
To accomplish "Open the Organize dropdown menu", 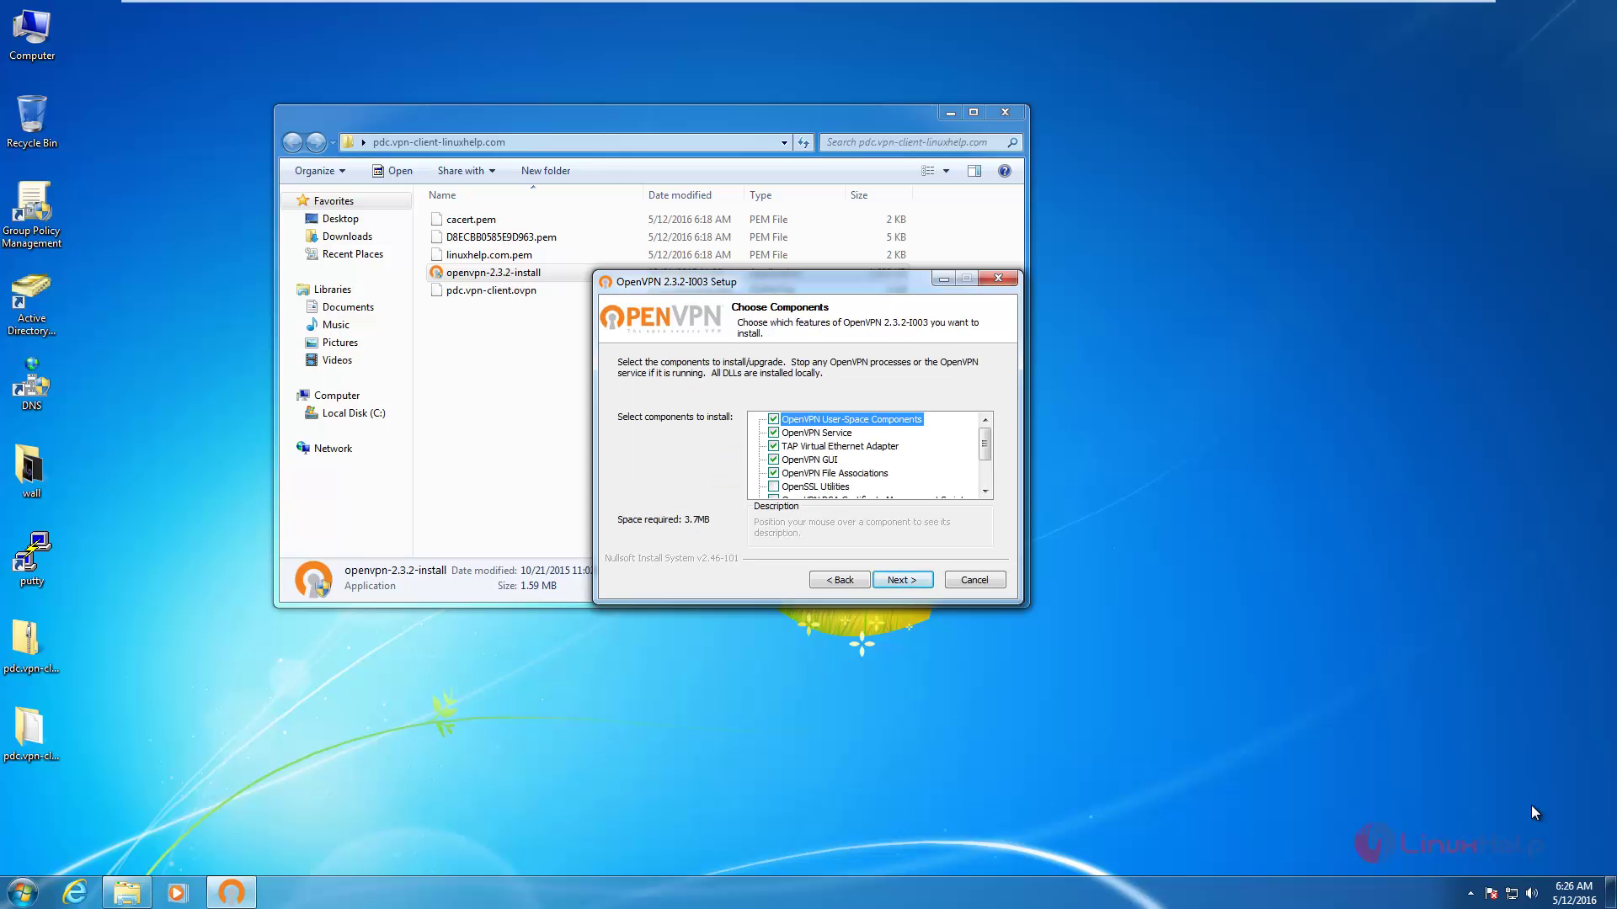I will (x=320, y=171).
